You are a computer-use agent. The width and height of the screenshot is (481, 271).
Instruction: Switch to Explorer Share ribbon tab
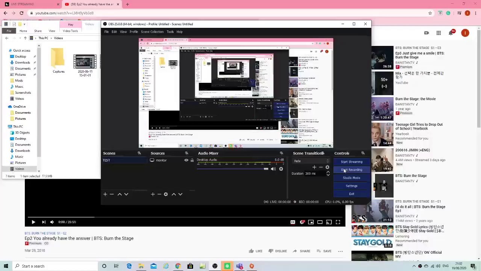pyautogui.click(x=38, y=31)
